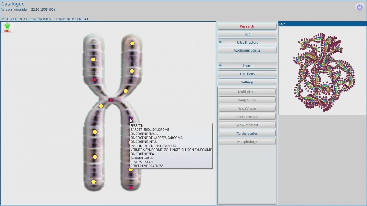Show Additional points
This screenshot has height=206, width=367.
coord(247,50)
